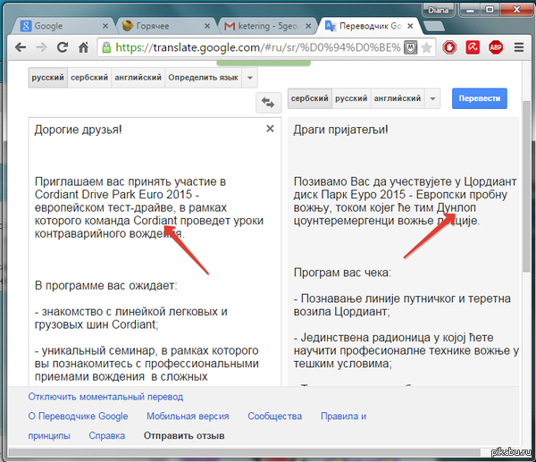Go to browser home page icon
536x462 pixels.
[x=83, y=48]
